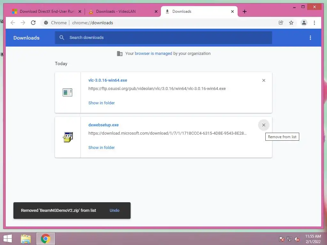327x245 pixels.
Task: Click the vlc-3.0.16-win64.exe file icon
Action: 67,92
